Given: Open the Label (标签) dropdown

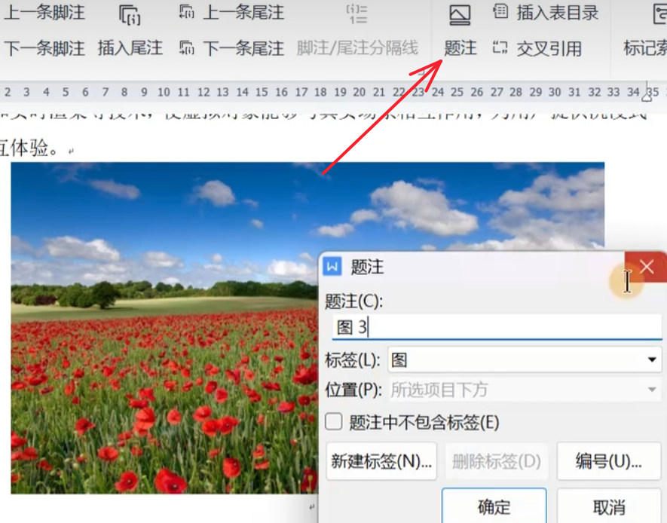Looking at the screenshot, I should coord(525,359).
